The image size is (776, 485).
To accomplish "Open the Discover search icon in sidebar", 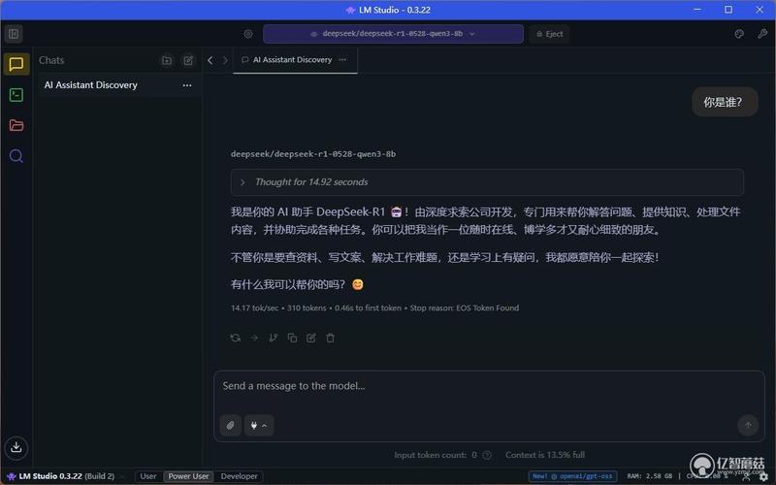I will pyautogui.click(x=16, y=156).
